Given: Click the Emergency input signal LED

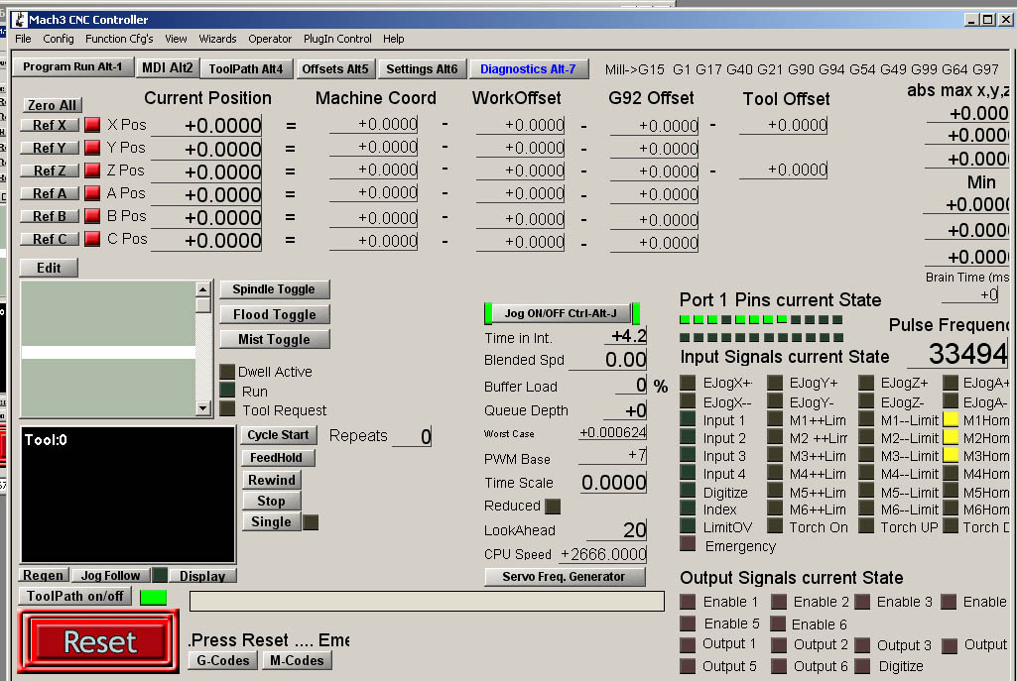Looking at the screenshot, I should click(x=688, y=543).
